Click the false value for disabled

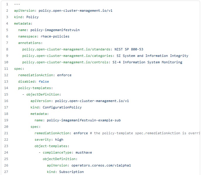(x=44, y=81)
